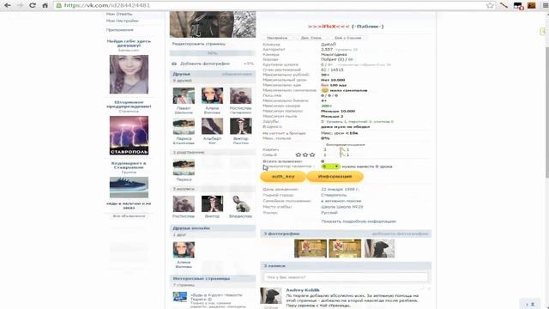
Task: Open the browser home page icon
Action: pos(45,5)
